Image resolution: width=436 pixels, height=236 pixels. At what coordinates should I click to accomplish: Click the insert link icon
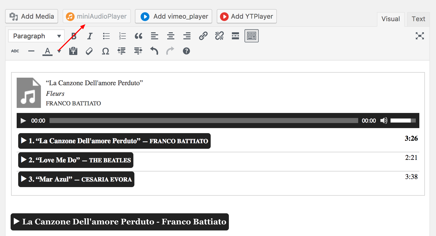point(203,36)
